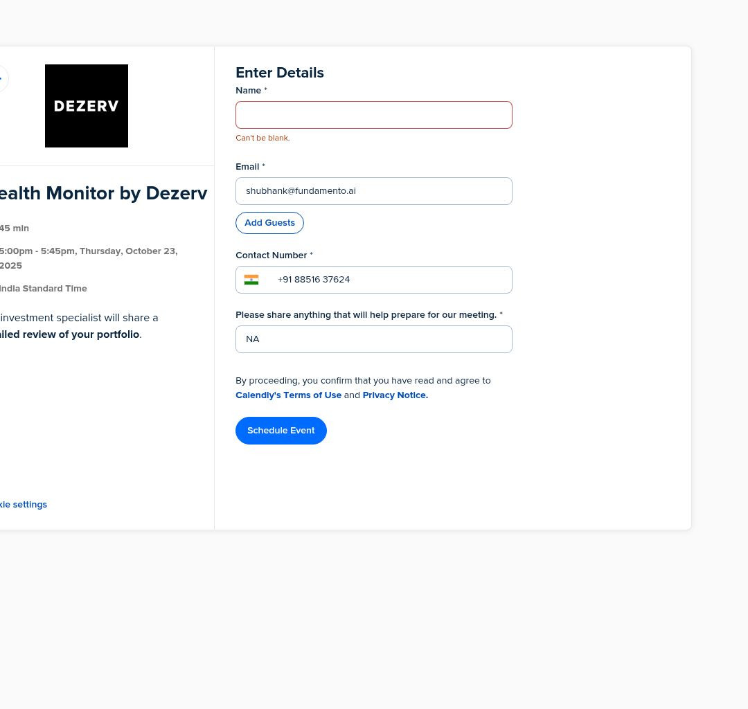Click the DEZERV logo image
Viewport: 748px width, 709px height.
pos(87,106)
